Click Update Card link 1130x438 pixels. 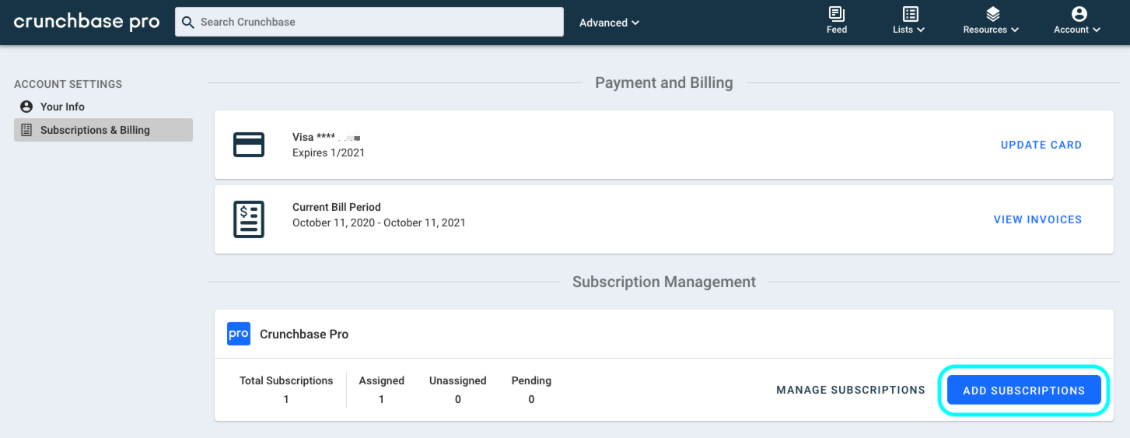[1041, 145]
